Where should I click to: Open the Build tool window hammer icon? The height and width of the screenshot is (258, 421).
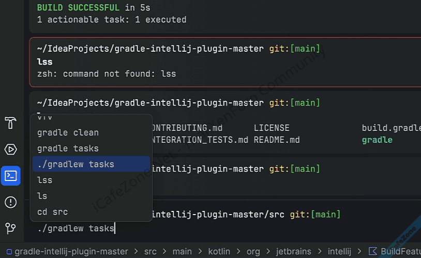(10, 123)
